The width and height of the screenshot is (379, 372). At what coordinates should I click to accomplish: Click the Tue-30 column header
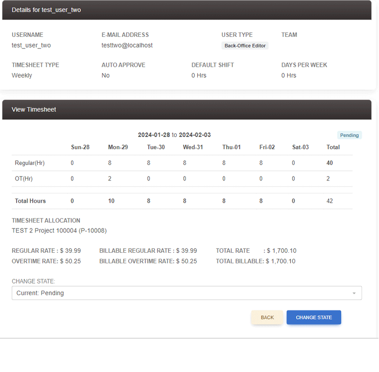click(156, 147)
